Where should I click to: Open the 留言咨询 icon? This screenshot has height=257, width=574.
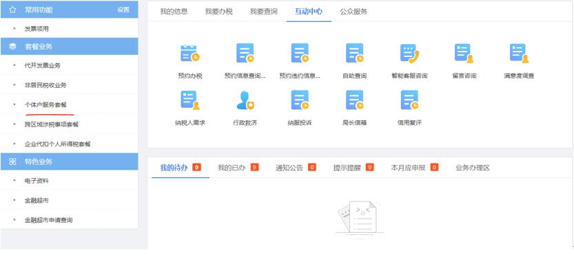coord(464,54)
